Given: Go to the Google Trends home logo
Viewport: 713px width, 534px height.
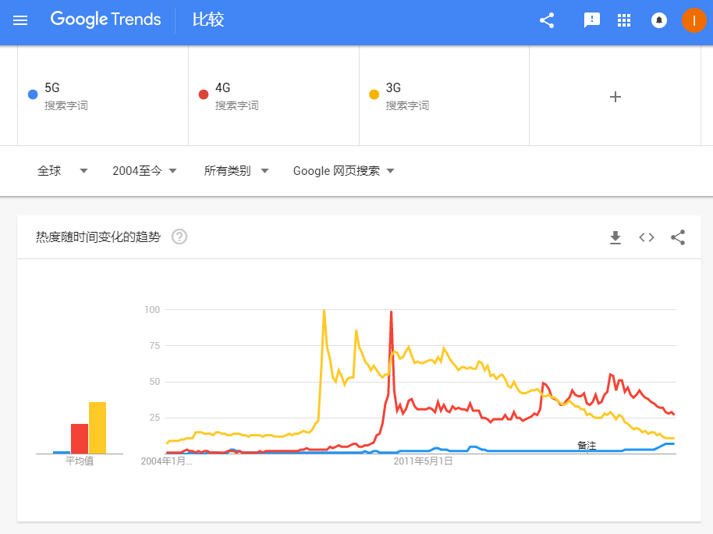Looking at the screenshot, I should [x=106, y=20].
